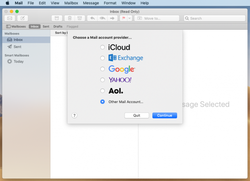Viewport: 250px width, 181px height.
Task: Select the Sent favorites tab
Action: tap(46, 26)
